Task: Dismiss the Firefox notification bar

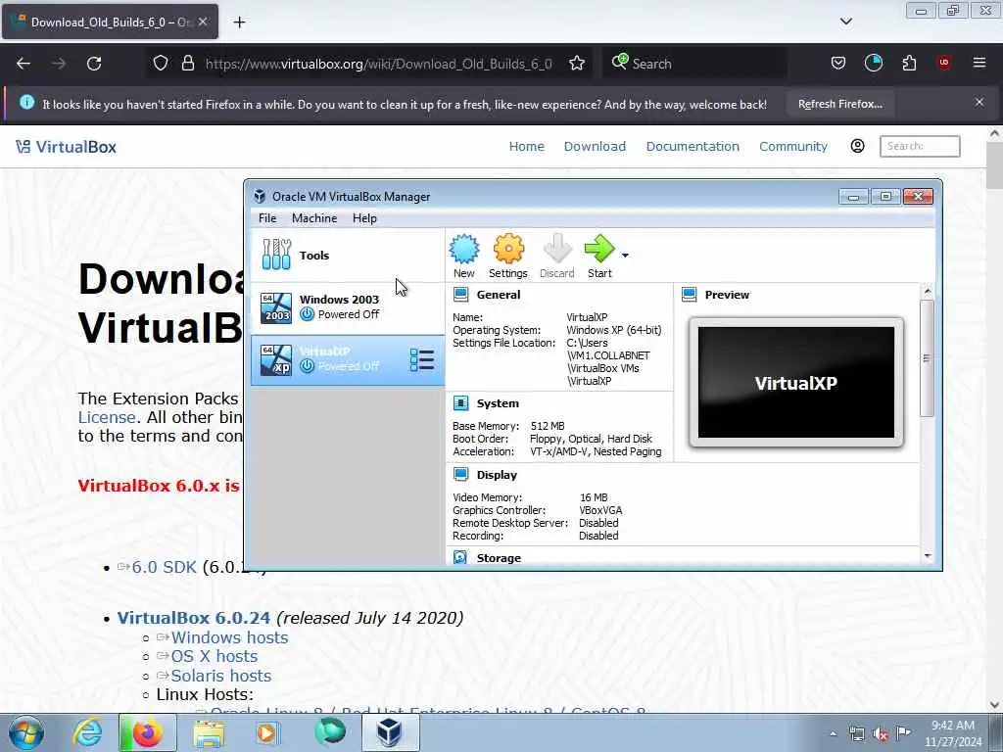Action: 979,102
